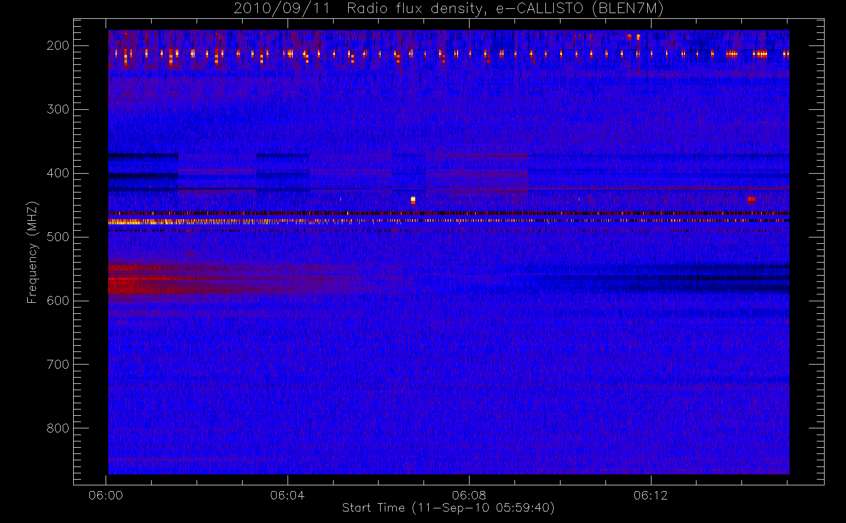Click the 200 frequency tick label
This screenshot has height=523, width=846.
click(x=58, y=46)
